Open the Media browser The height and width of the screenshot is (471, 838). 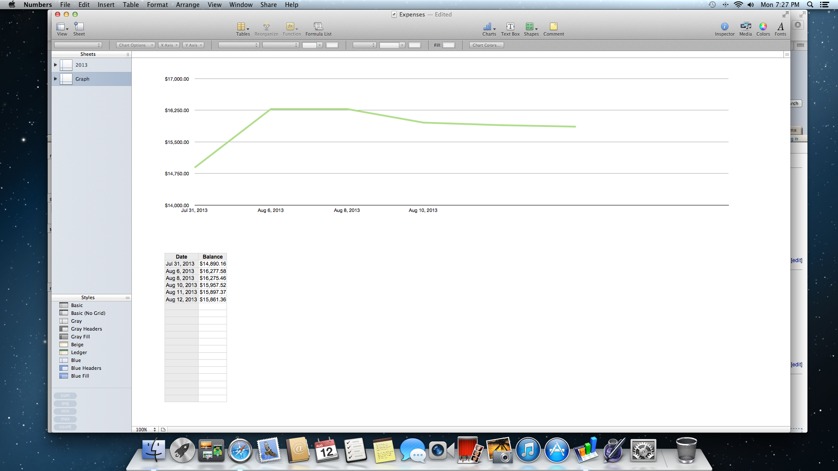click(x=745, y=28)
